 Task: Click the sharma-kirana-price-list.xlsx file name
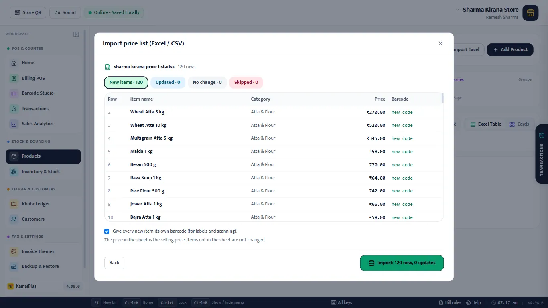pyautogui.click(x=144, y=67)
